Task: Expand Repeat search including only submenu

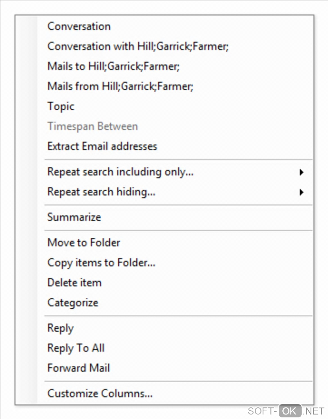Action: pos(121,172)
